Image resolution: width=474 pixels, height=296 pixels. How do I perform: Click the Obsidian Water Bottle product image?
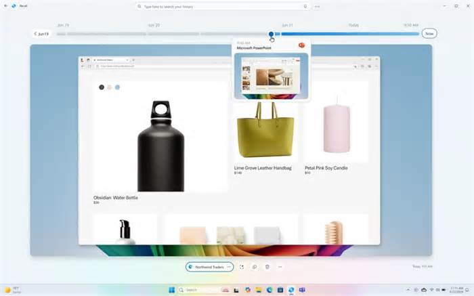(161, 146)
